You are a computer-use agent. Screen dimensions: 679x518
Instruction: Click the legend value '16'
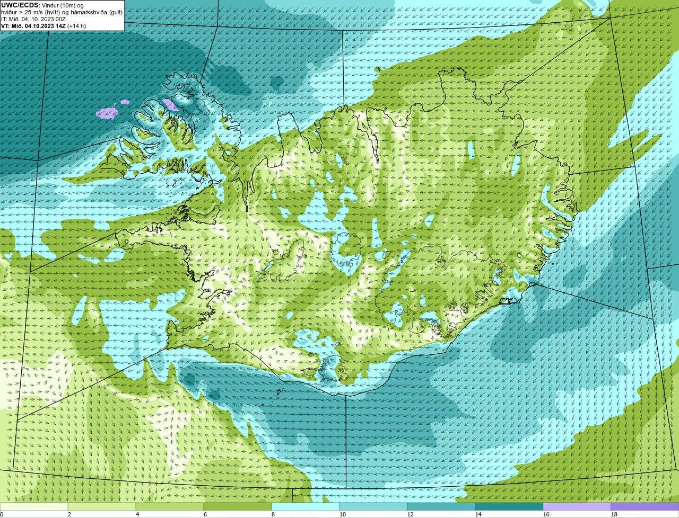(x=546, y=514)
